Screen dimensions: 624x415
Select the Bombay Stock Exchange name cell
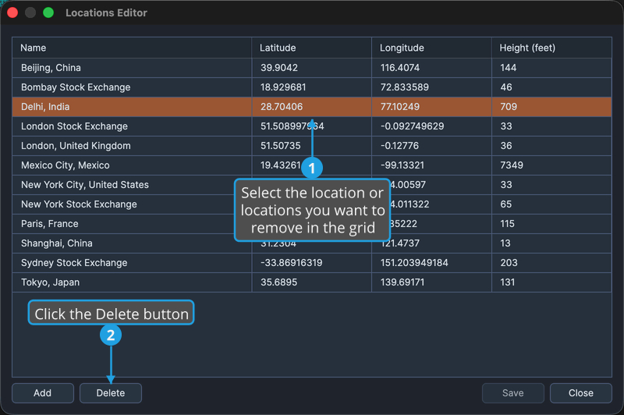tap(132, 87)
